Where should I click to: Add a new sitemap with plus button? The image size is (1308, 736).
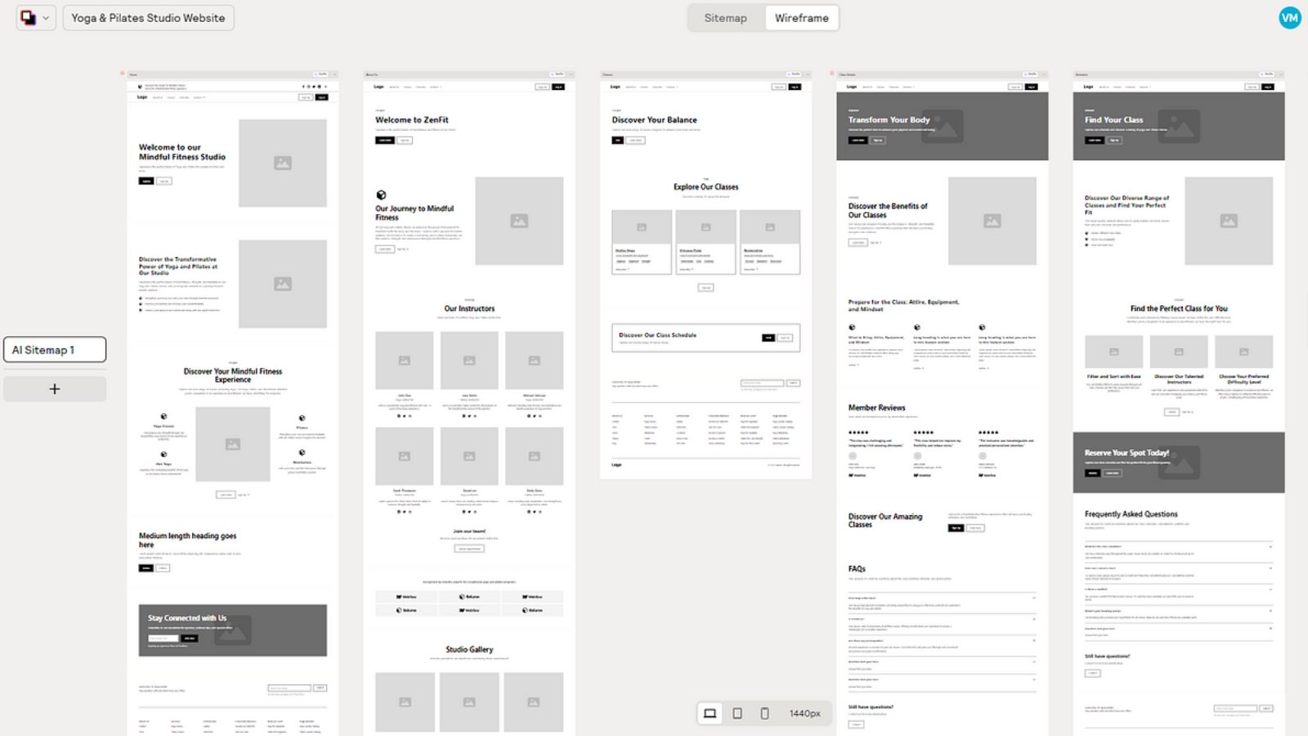point(55,389)
